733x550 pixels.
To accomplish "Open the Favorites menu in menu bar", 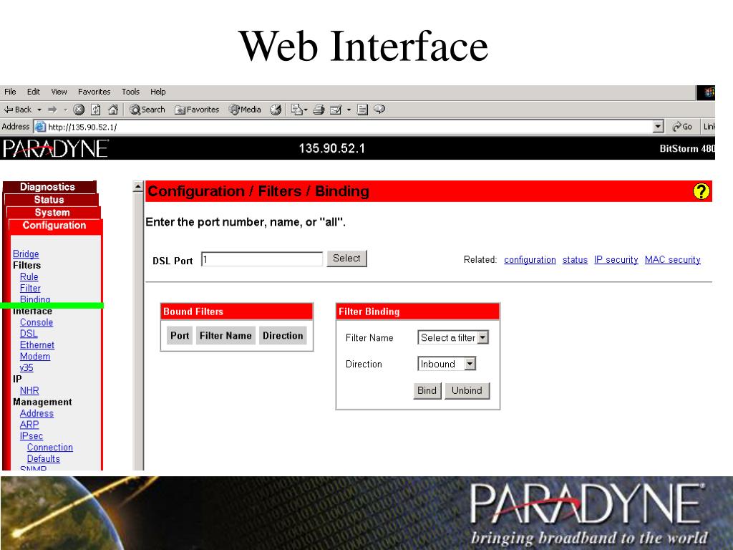I will [94, 92].
